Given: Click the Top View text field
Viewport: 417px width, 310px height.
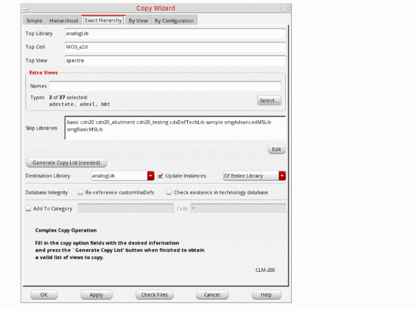Looking at the screenshot, I should (x=175, y=61).
